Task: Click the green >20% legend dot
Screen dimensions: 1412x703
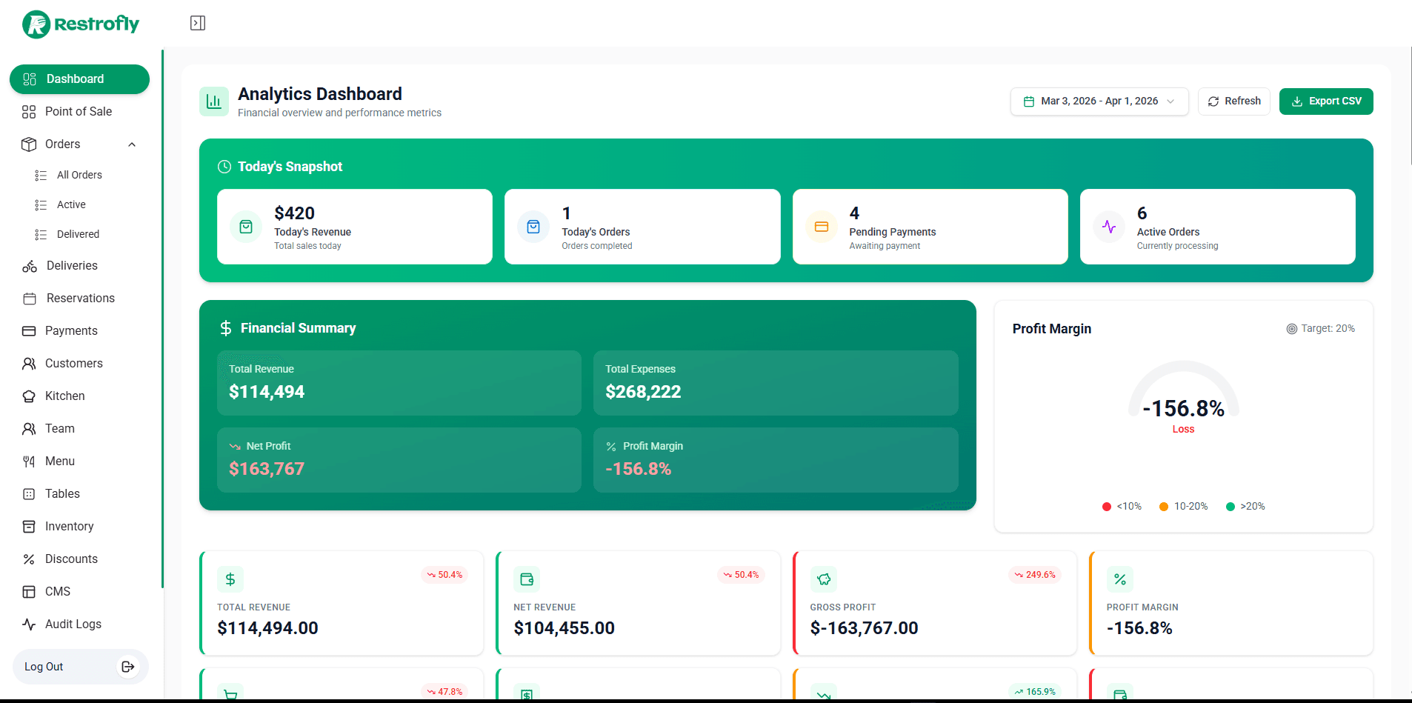Action: point(1230,507)
